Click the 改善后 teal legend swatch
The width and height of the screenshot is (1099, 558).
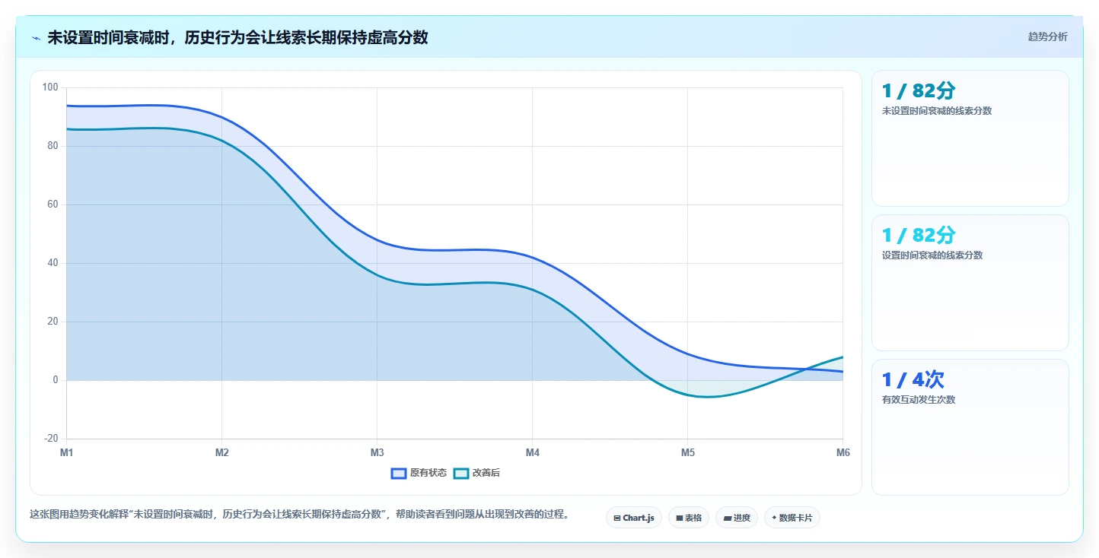pyautogui.click(x=461, y=473)
